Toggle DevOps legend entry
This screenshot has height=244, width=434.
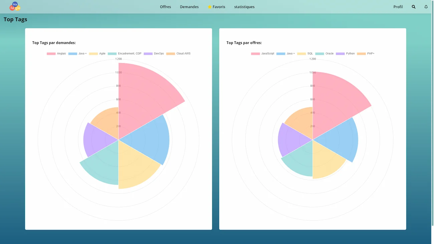[154, 53]
